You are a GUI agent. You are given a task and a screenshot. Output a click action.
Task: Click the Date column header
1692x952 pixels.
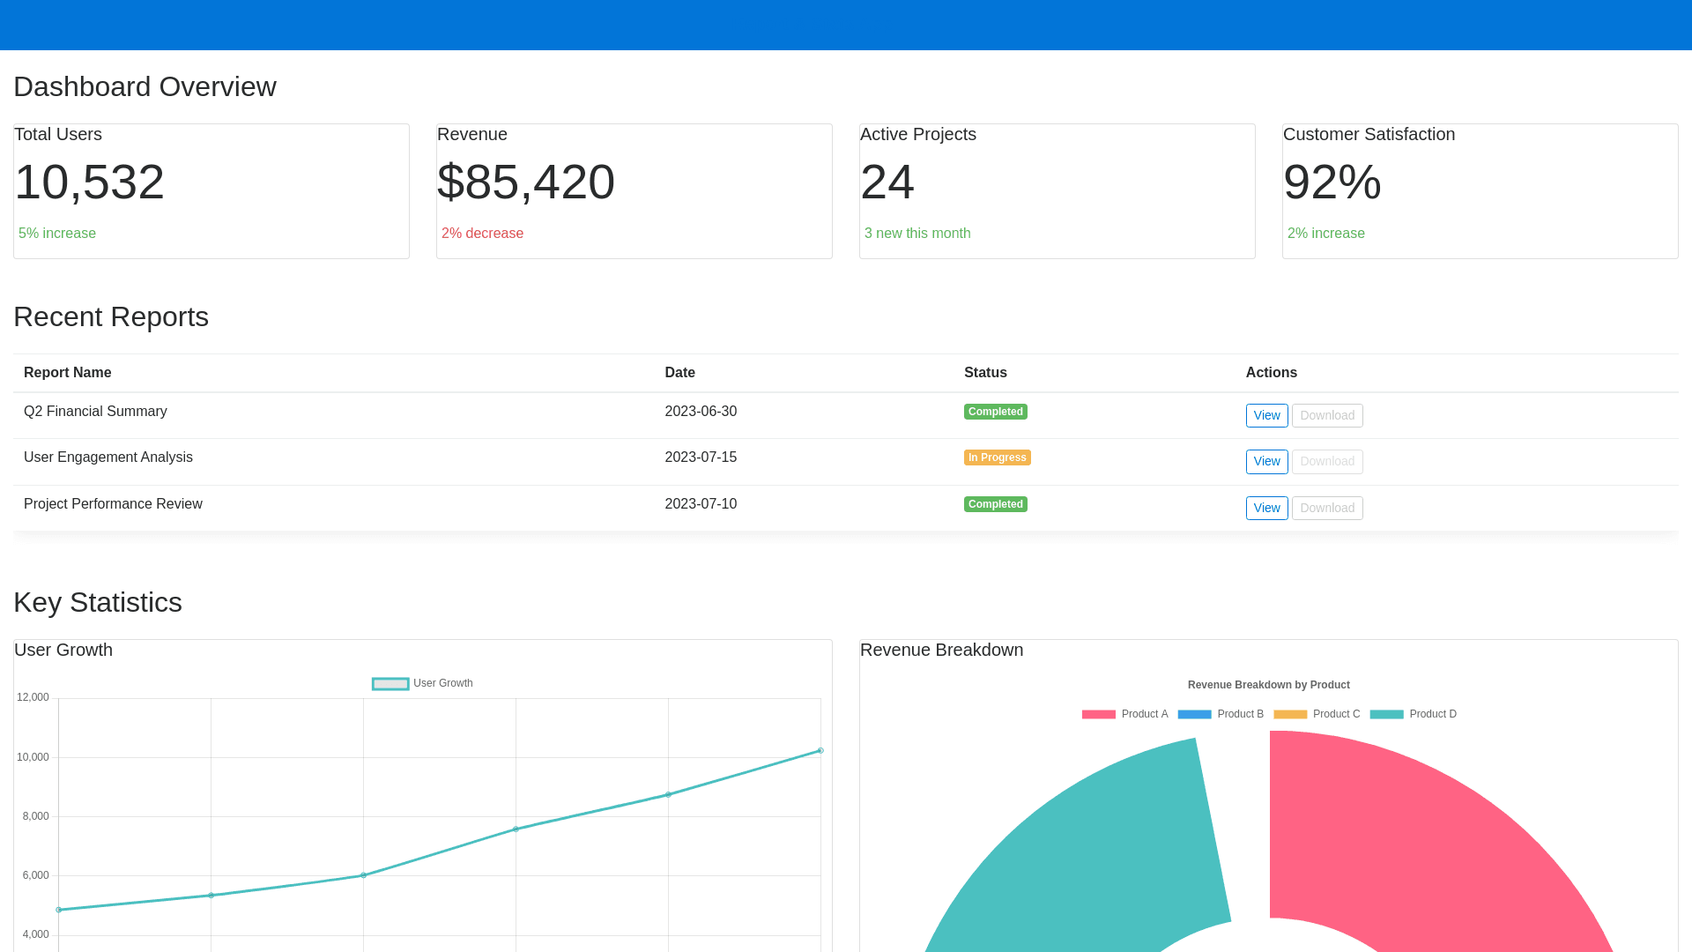point(679,373)
